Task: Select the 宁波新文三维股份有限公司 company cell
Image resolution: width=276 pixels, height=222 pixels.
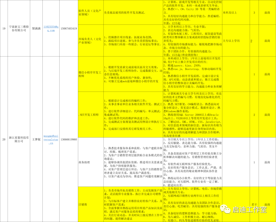Action: (x=19, y=28)
